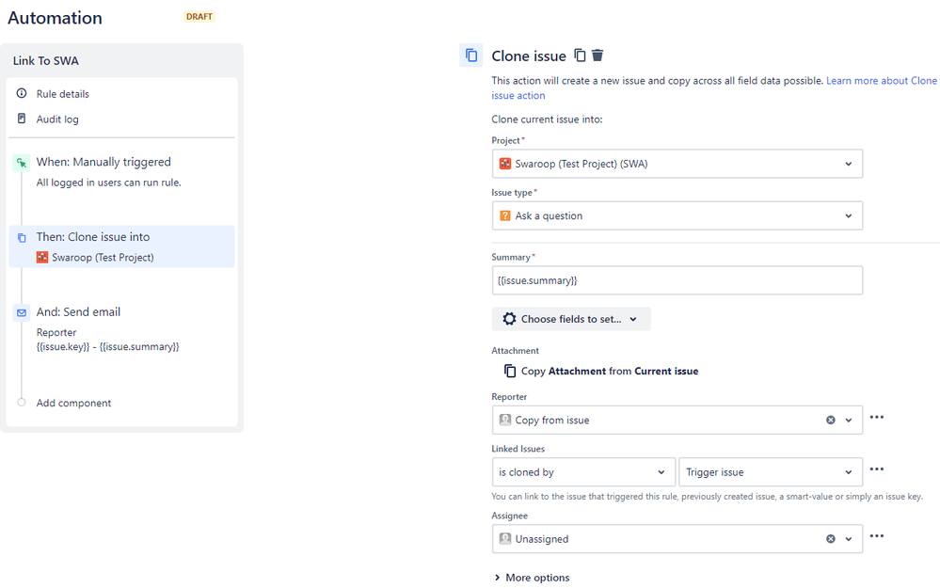Click the envelope icon beside Send email
Viewport: 940px width, 588px height.
click(x=22, y=313)
